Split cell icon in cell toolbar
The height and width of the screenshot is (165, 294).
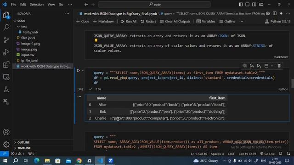point(266,66)
